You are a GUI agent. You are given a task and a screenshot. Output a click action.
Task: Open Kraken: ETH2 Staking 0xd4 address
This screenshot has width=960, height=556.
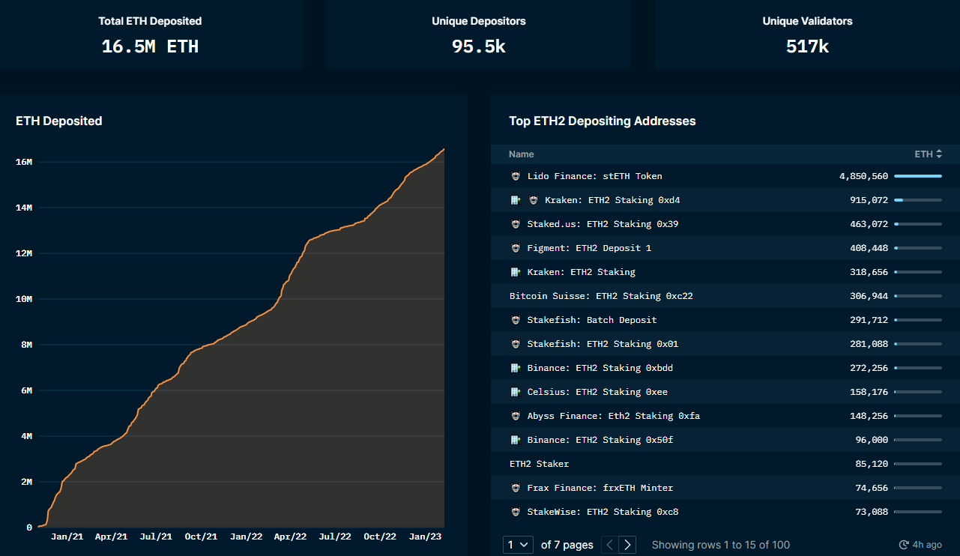(612, 200)
